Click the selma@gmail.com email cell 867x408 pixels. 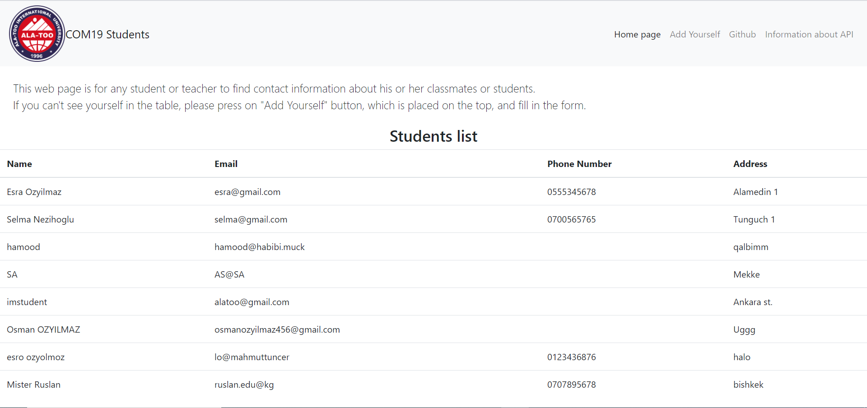click(251, 220)
